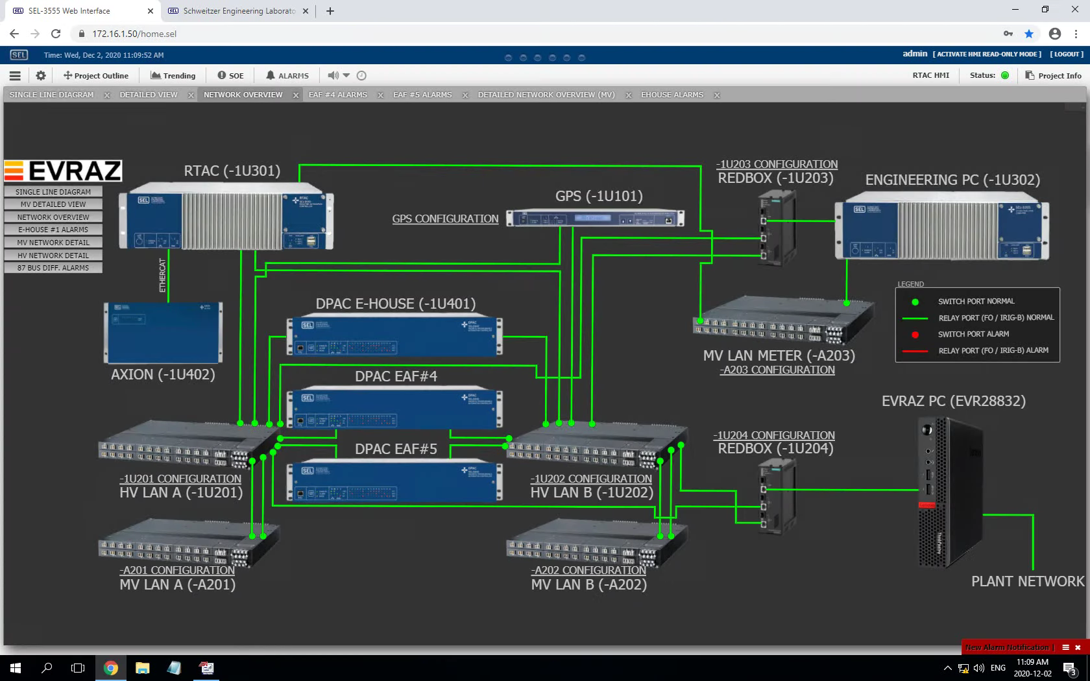
Task: Open -A201 CONFIGURATION link
Action: [x=177, y=570]
